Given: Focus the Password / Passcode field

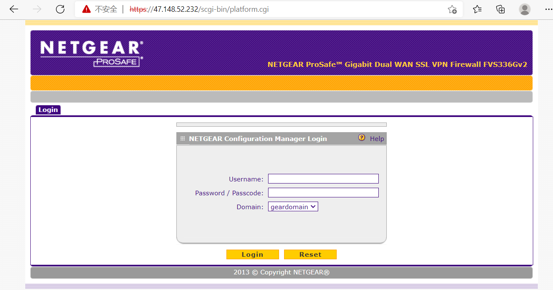Looking at the screenshot, I should [x=323, y=193].
